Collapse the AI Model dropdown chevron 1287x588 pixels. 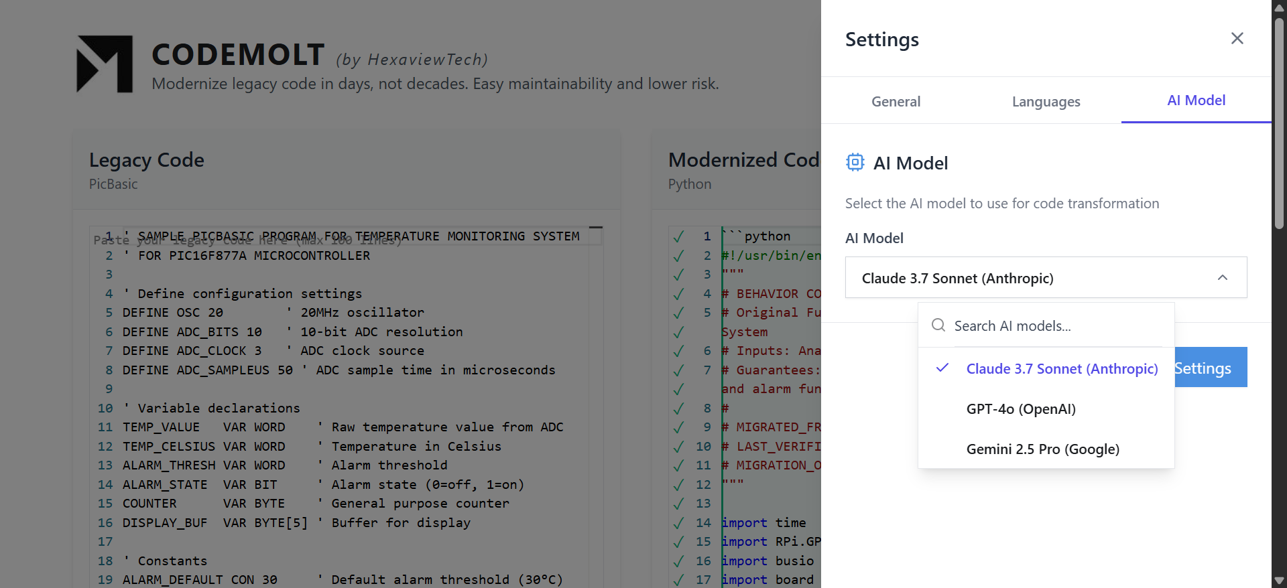[1222, 278]
